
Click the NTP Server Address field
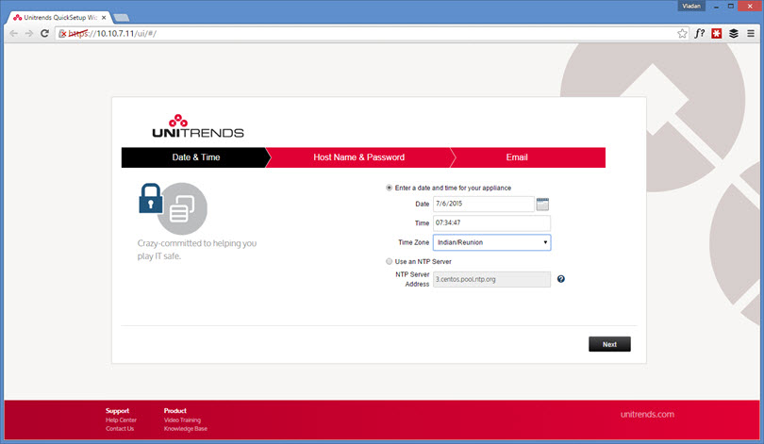(x=491, y=279)
